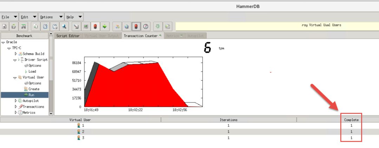Select Options under Driver Script
Viewport: 379px width, 148px height.
[35, 66]
